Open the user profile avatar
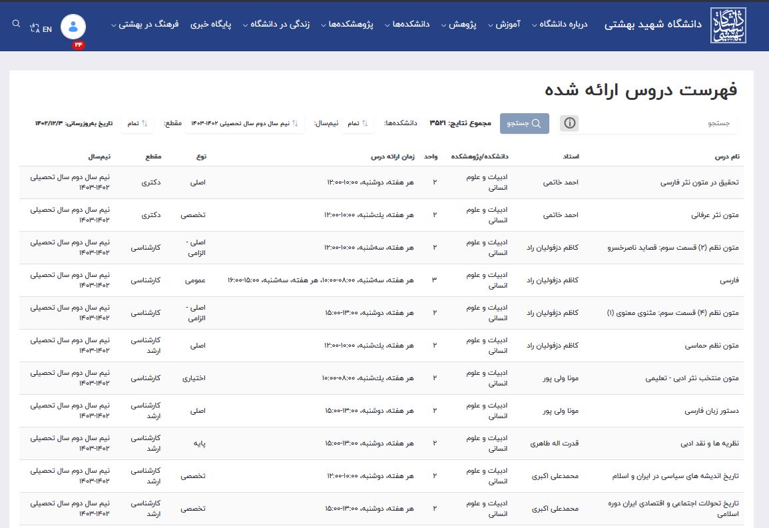 click(x=73, y=26)
